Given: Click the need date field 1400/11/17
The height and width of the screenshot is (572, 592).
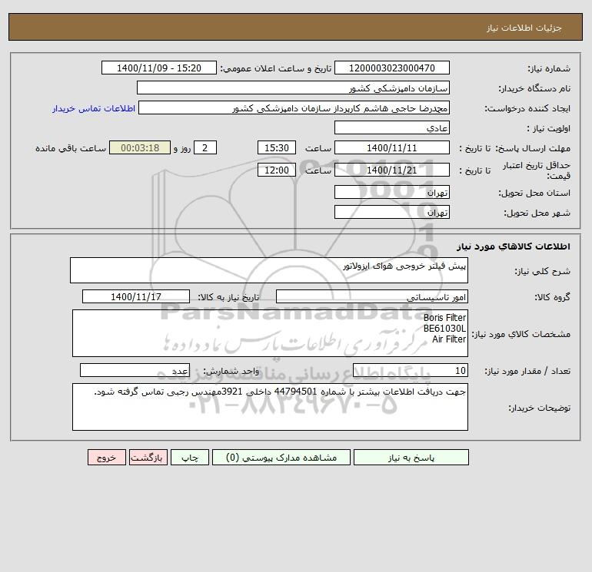Looking at the screenshot, I should [x=136, y=296].
